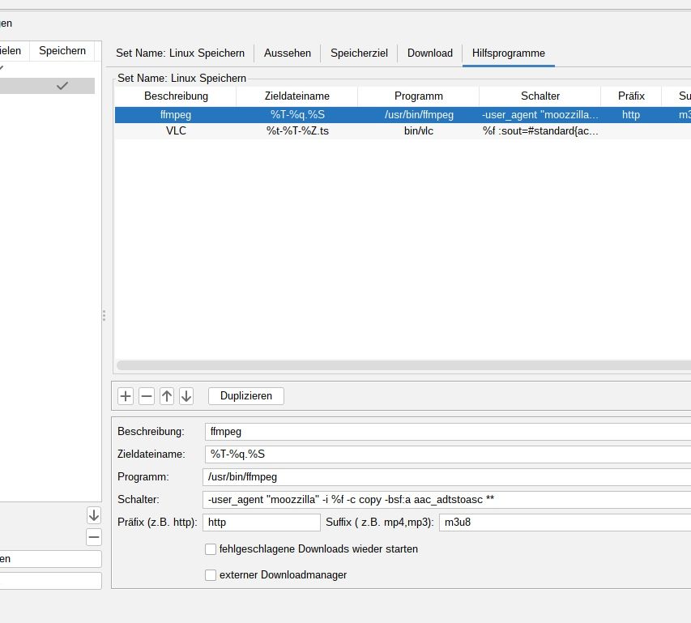The width and height of the screenshot is (691, 623).
Task: Focus the Schalter input field
Action: (x=447, y=500)
